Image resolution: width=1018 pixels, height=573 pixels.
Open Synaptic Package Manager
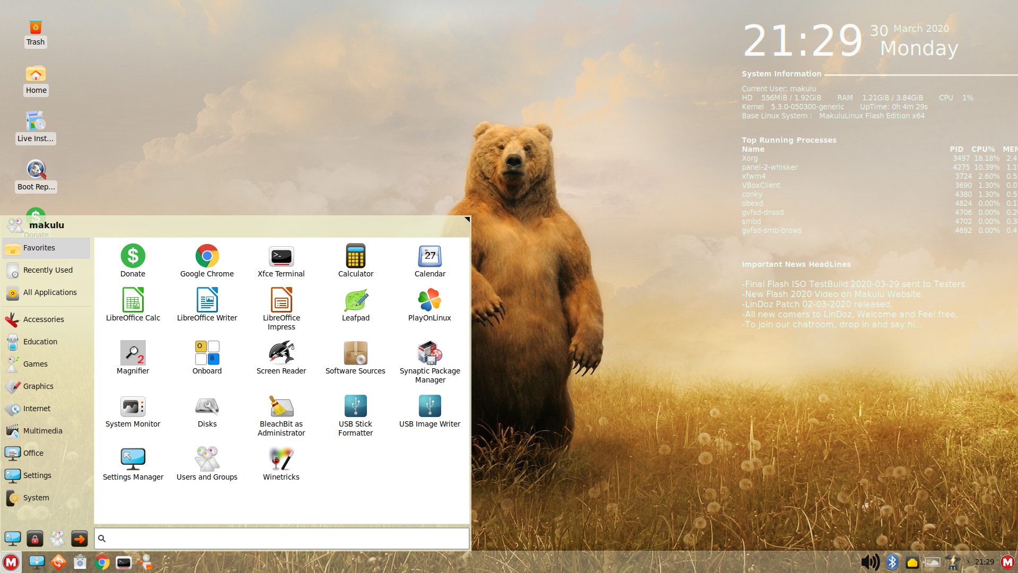(430, 362)
